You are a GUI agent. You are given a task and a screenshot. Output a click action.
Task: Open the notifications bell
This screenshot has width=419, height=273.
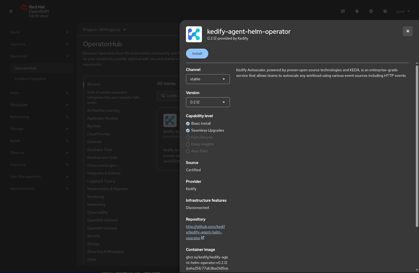357,11
